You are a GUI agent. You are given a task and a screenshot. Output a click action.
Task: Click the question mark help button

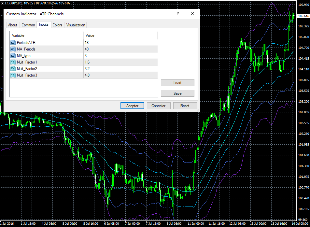pyautogui.click(x=178, y=14)
